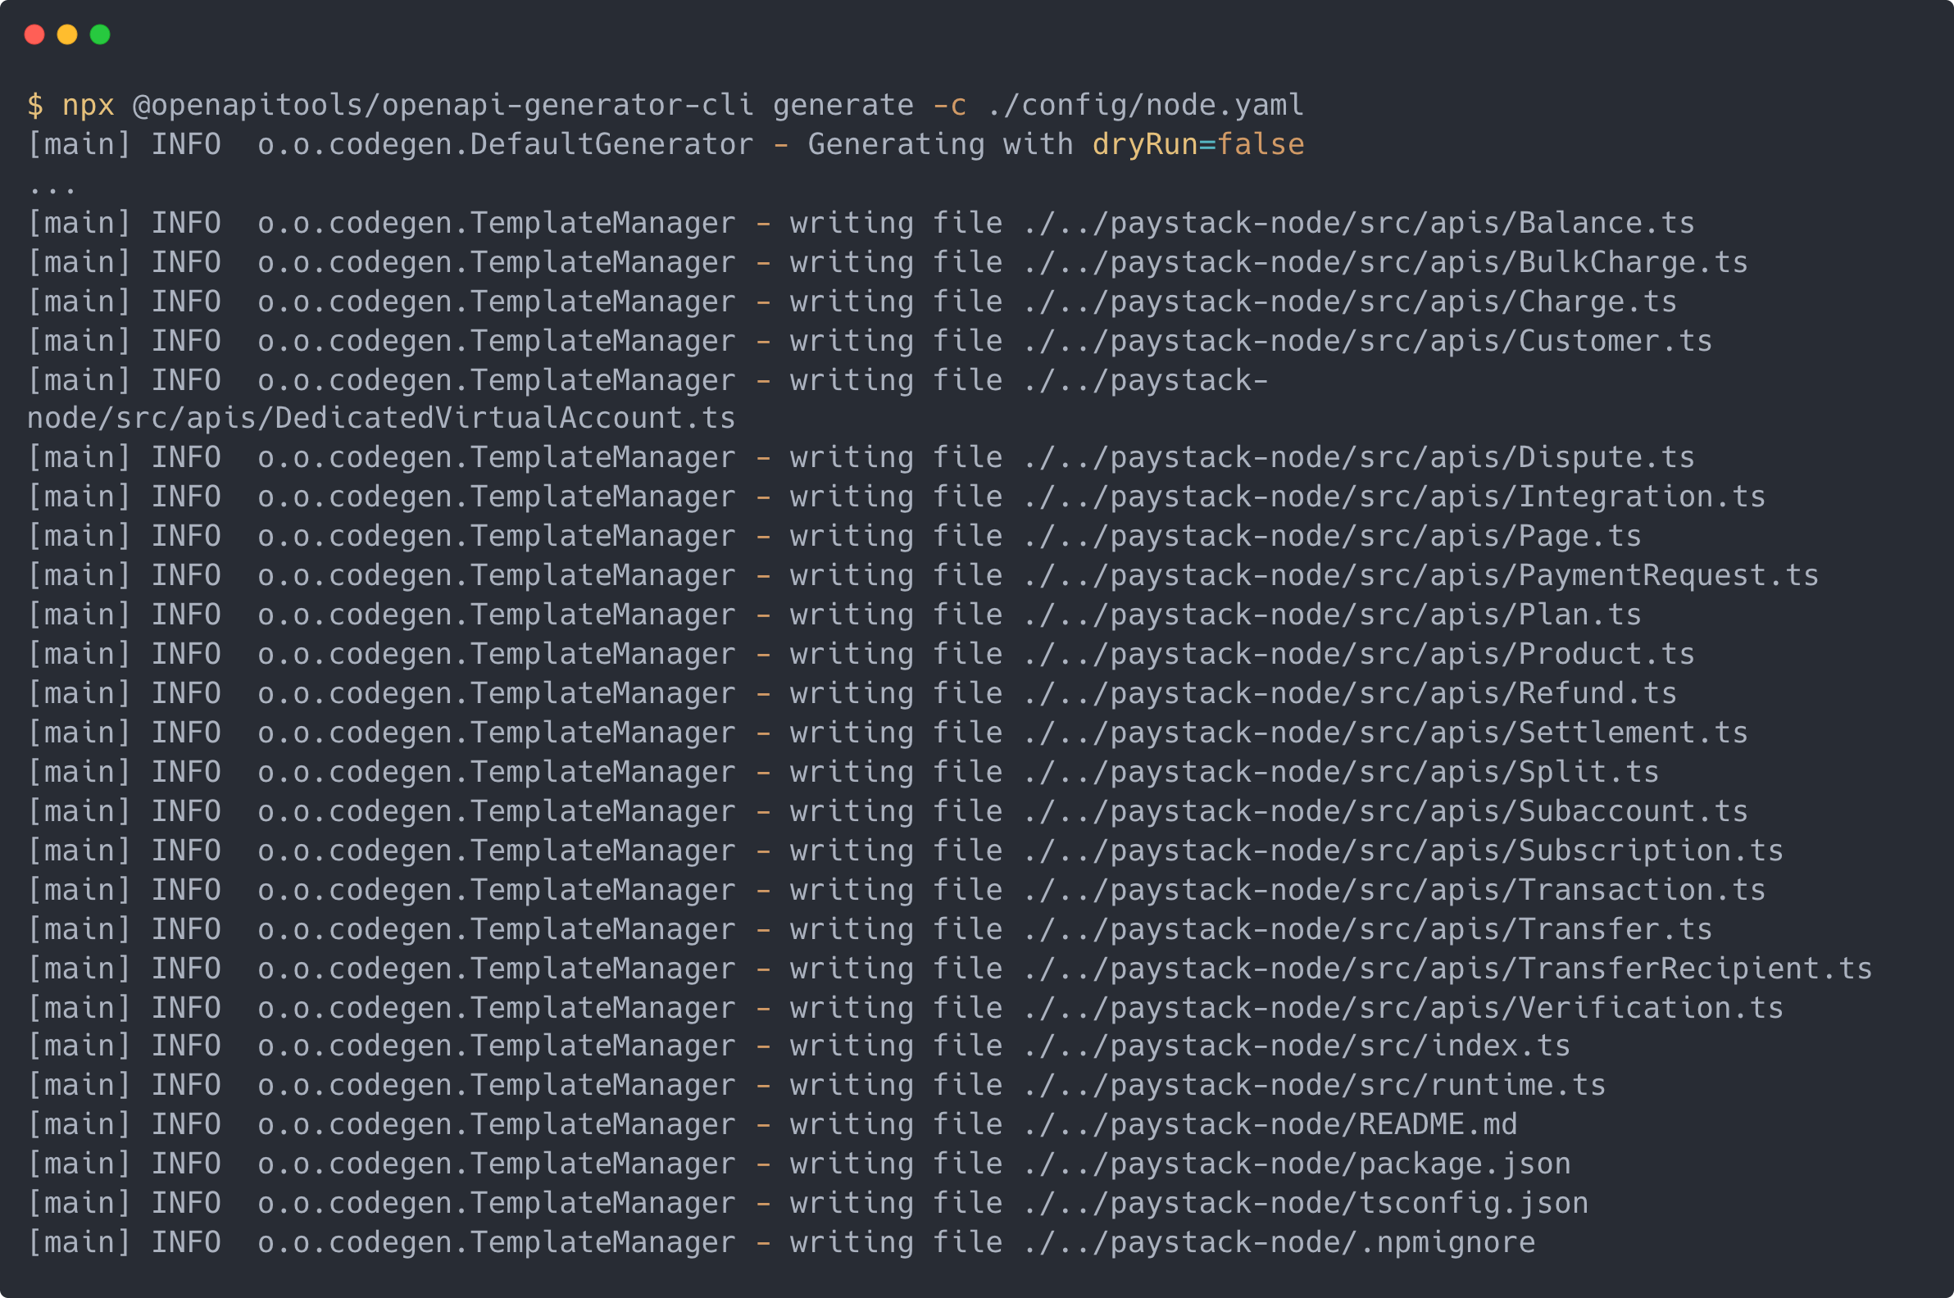Click the yellow minimize window button
Screen dimensions: 1954x1298
coord(67,34)
